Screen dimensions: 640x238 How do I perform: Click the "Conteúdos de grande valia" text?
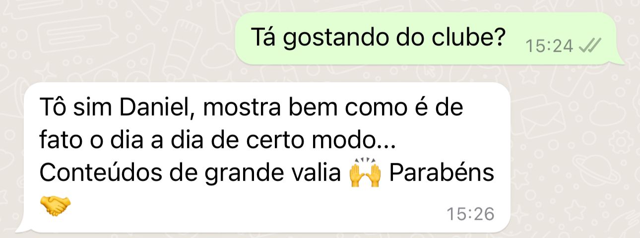pos(190,174)
